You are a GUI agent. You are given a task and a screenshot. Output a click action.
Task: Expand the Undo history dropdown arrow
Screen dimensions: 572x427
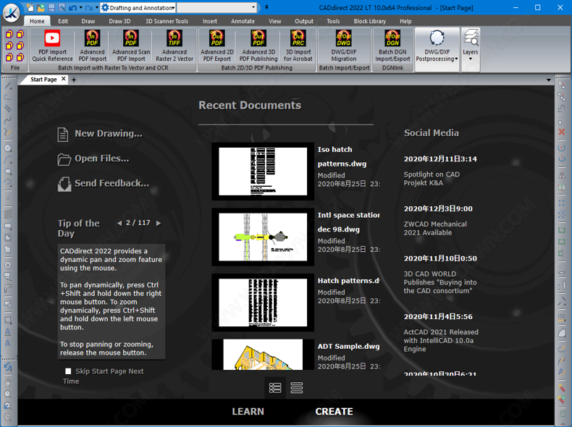(81, 7)
